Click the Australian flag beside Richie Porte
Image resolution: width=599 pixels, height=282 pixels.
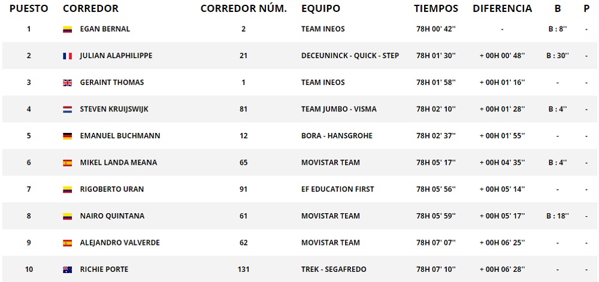68,269
